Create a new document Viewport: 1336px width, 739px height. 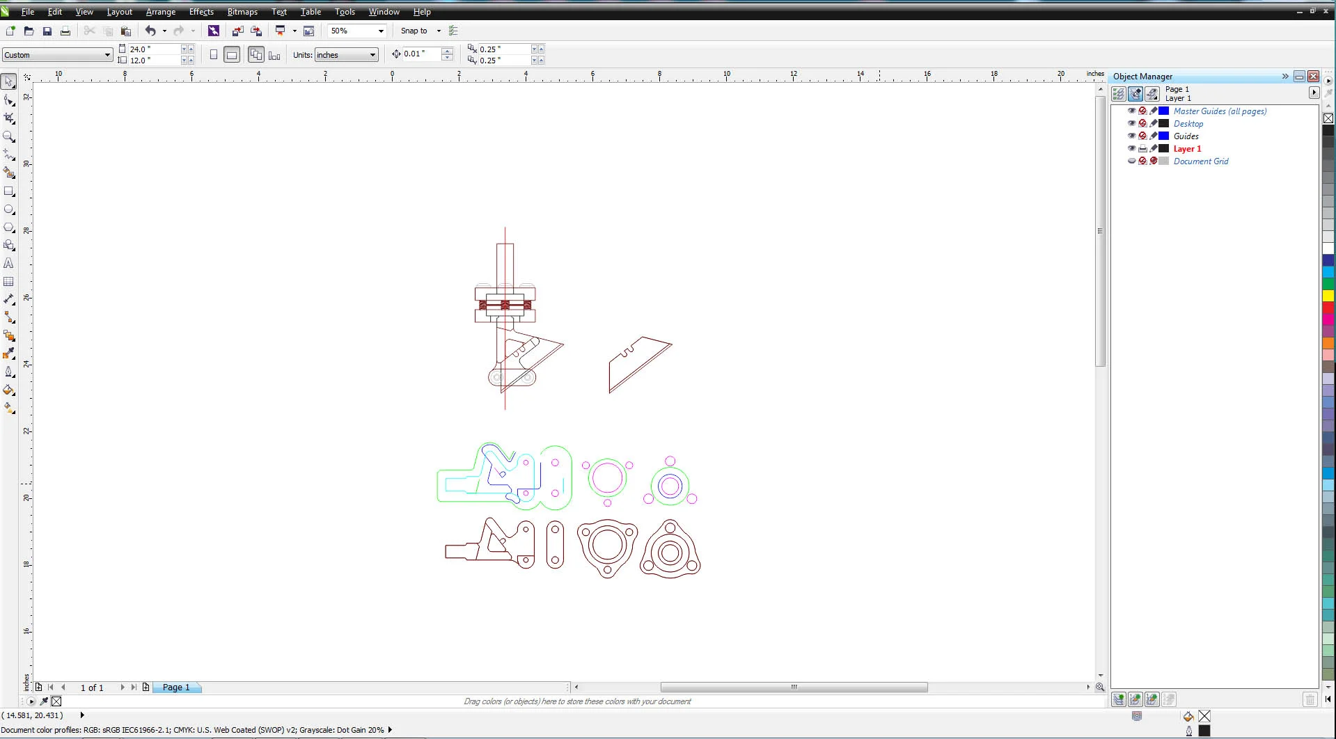click(10, 31)
